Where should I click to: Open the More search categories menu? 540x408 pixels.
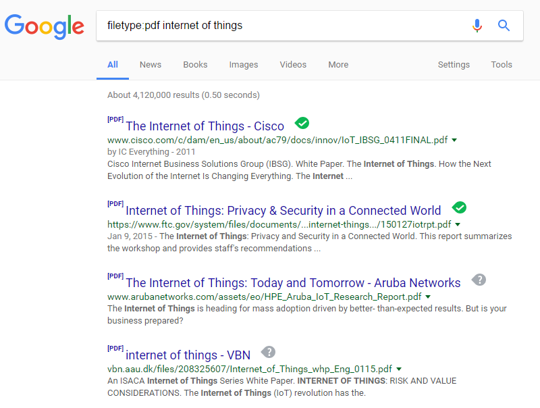tap(338, 65)
